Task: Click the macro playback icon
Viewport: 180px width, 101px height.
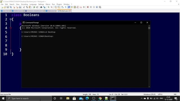Action: pos(94,7)
